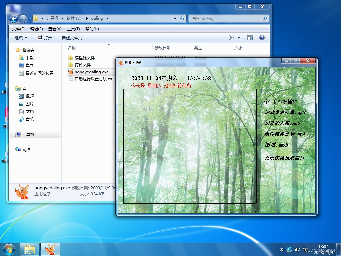
Task: Select daling segment in address breadcrumb
Action: [97, 18]
